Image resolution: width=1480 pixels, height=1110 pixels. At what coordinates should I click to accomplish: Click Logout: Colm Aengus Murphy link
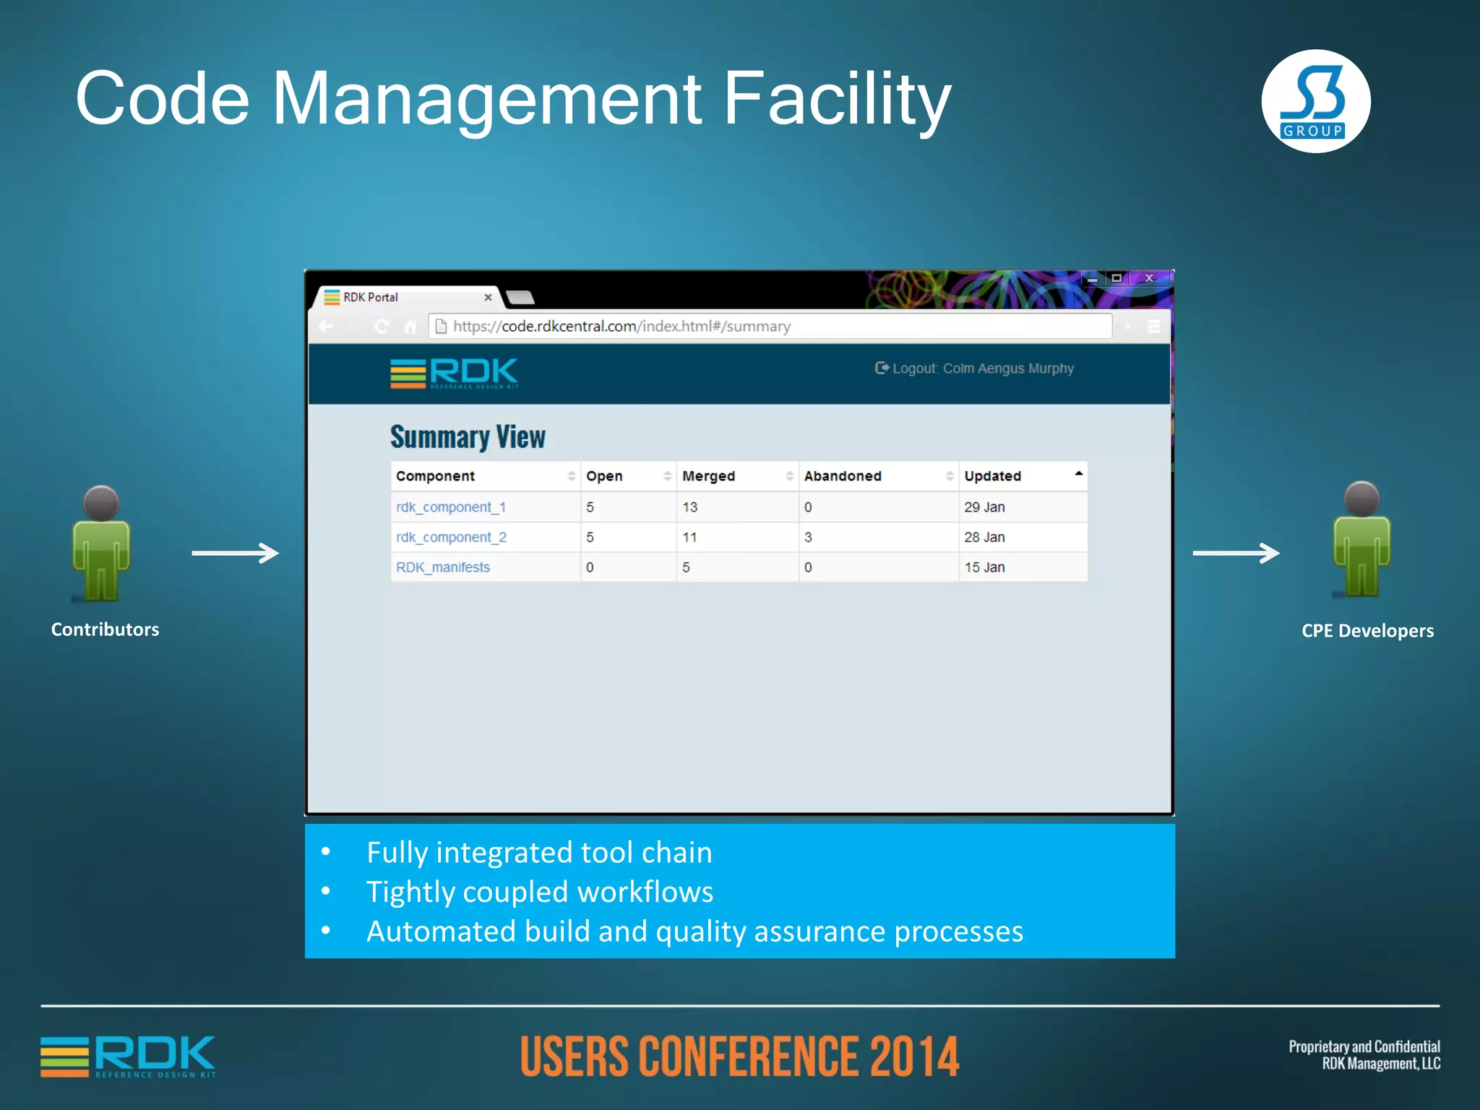(974, 369)
